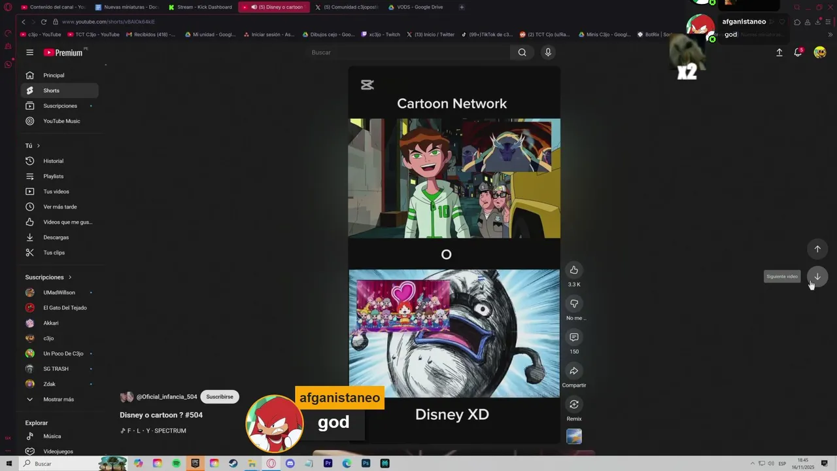The width and height of the screenshot is (837, 471).
Task: Click the YouTube Buscar search field
Action: pyautogui.click(x=409, y=52)
